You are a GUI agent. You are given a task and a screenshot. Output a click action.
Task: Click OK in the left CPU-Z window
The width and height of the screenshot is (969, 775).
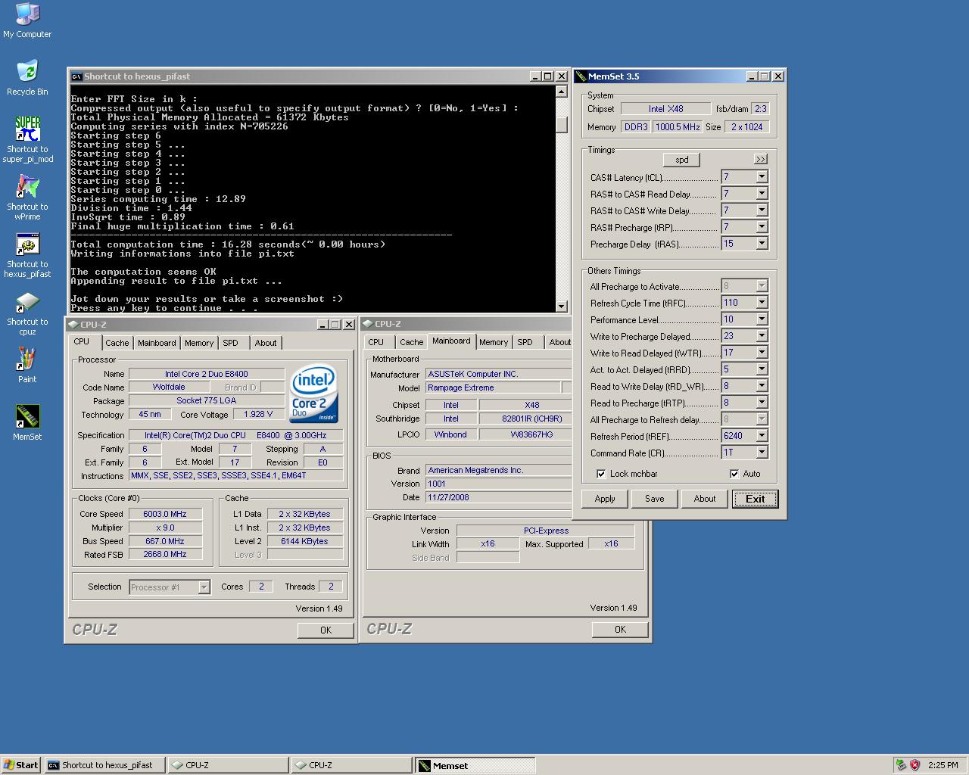click(x=326, y=630)
